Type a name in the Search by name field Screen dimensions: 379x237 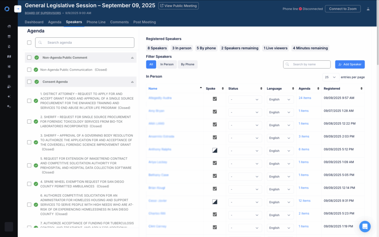click(x=307, y=64)
